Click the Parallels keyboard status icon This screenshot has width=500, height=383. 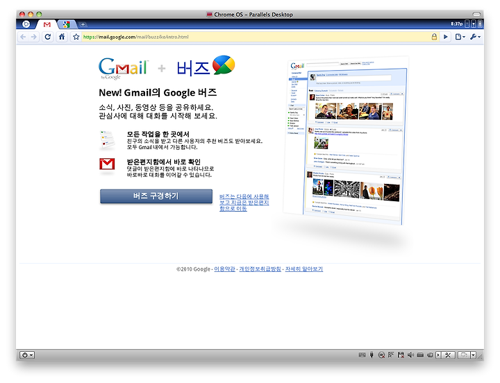[362, 355]
